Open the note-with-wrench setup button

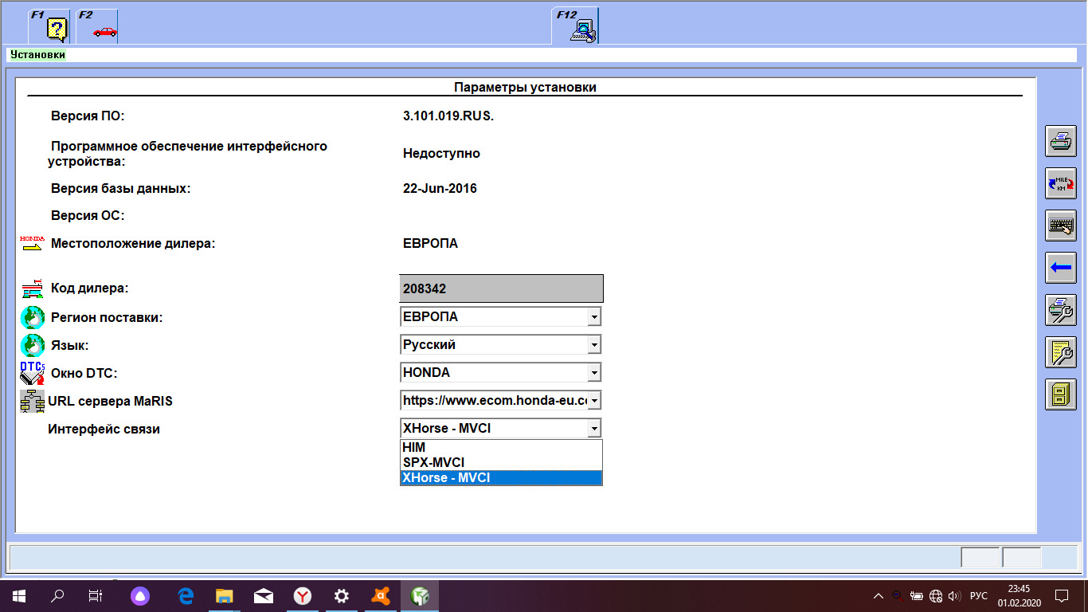coord(1060,352)
